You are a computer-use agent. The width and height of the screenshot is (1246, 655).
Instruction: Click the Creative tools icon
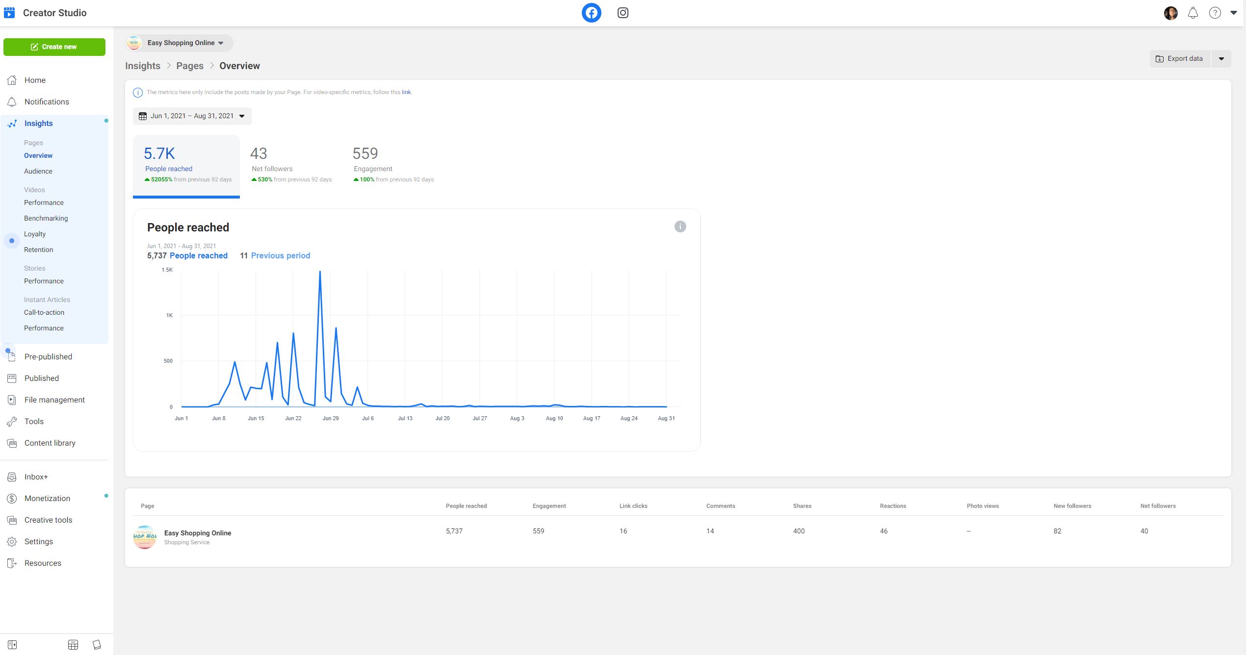(x=12, y=520)
